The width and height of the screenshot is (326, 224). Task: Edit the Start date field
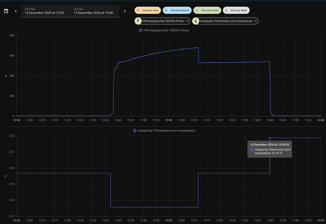tap(46, 11)
